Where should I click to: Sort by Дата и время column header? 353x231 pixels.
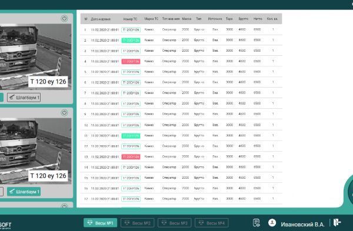[x=101, y=19]
